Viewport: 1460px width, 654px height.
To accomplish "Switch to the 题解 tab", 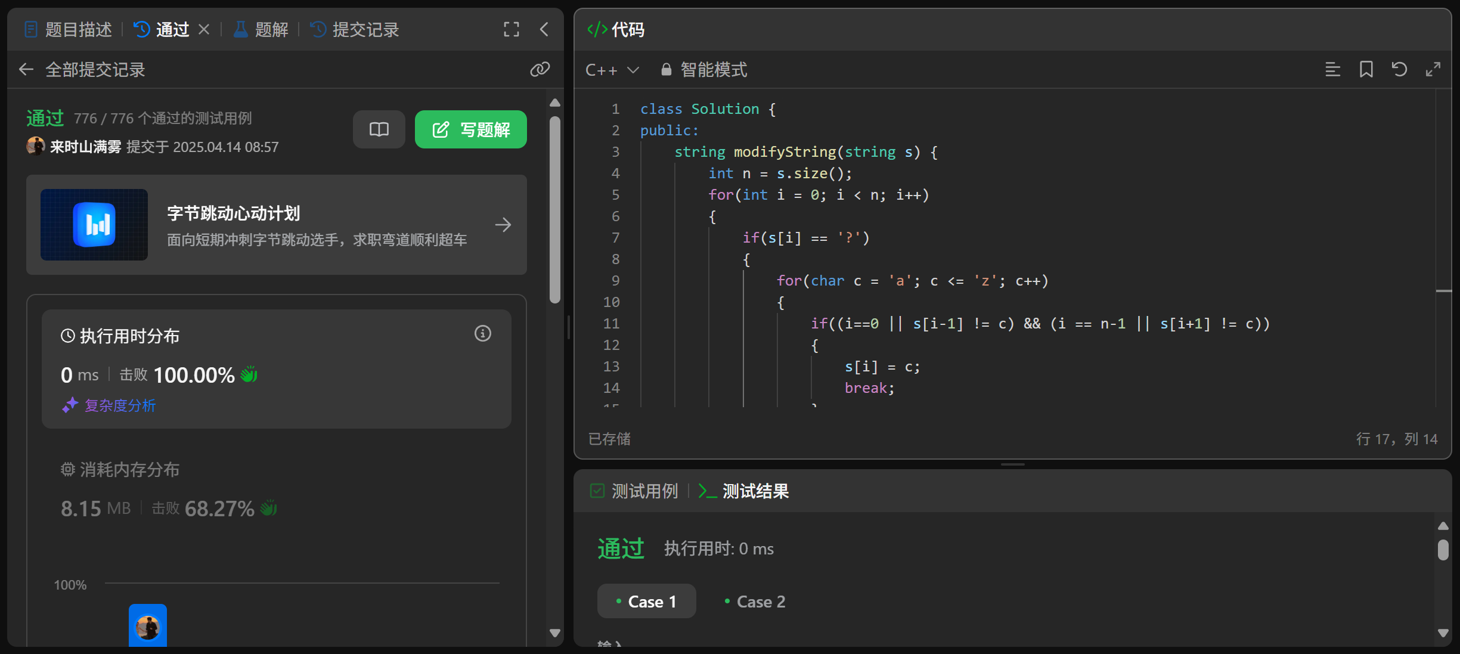I will (261, 29).
